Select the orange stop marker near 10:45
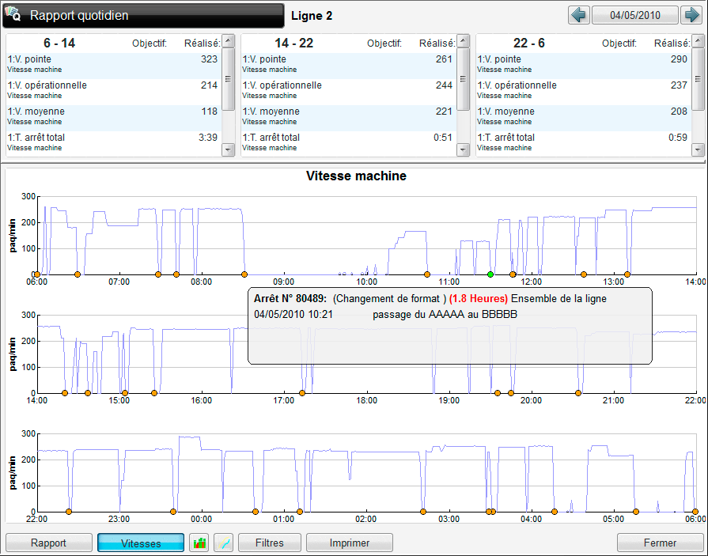This screenshot has width=708, height=556. (427, 274)
